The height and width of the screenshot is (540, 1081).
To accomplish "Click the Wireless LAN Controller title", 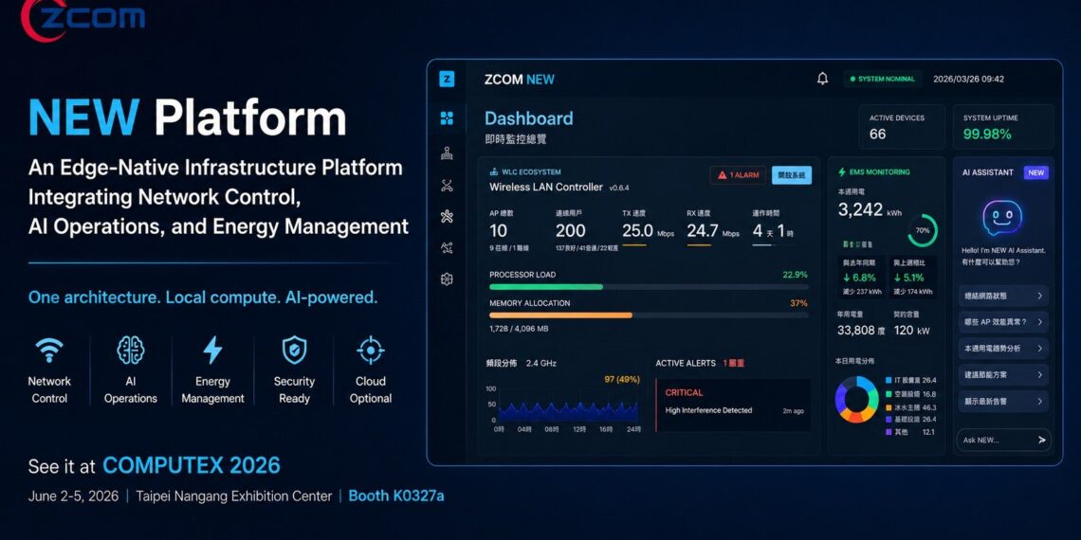I will (546, 187).
